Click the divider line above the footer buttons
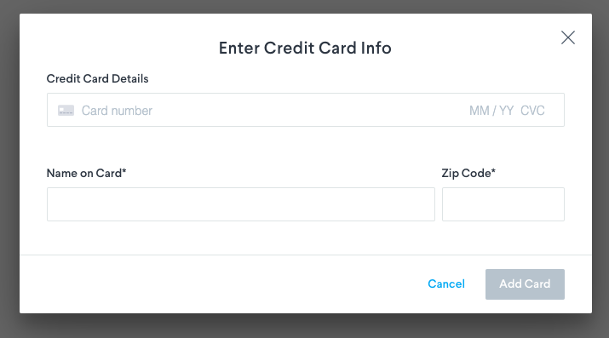Viewport: 609px width, 338px height. click(306, 255)
